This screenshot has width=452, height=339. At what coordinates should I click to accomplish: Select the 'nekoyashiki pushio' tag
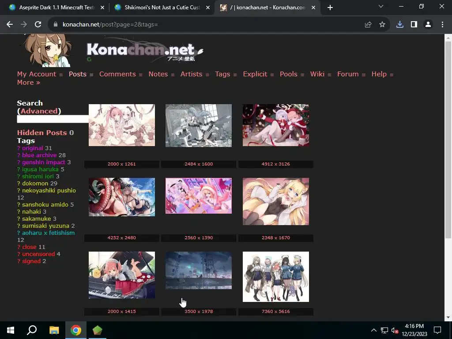point(49,191)
